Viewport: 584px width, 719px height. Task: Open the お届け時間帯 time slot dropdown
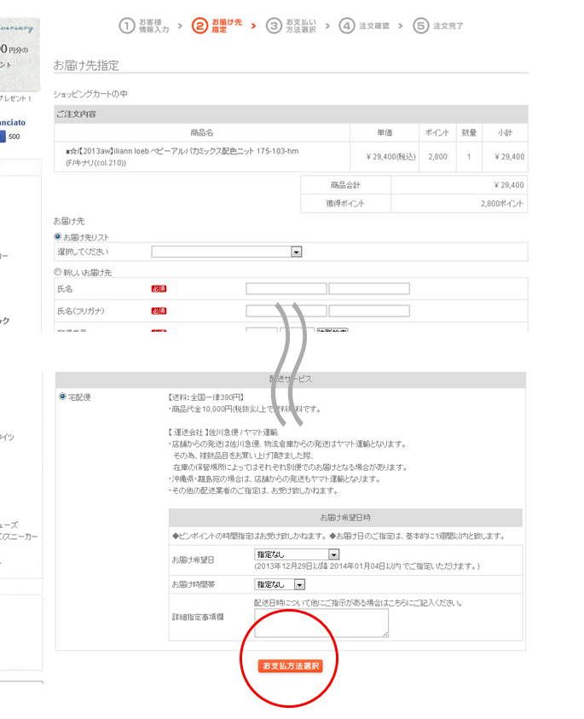pyautogui.click(x=280, y=584)
